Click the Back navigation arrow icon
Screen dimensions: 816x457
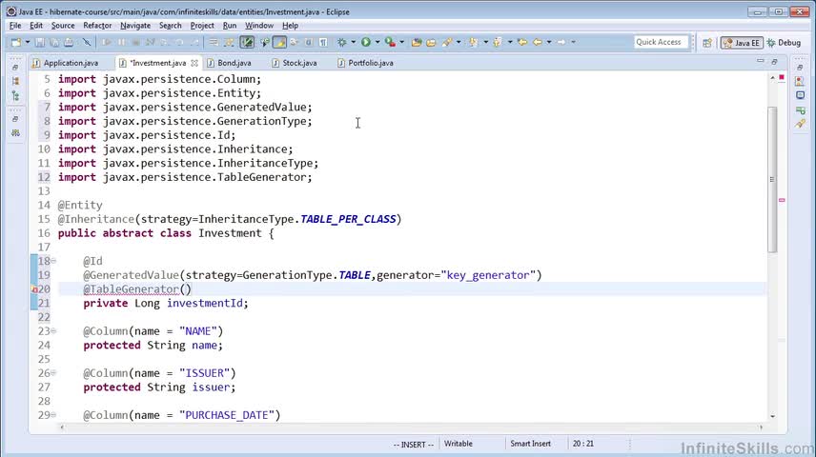tap(537, 42)
